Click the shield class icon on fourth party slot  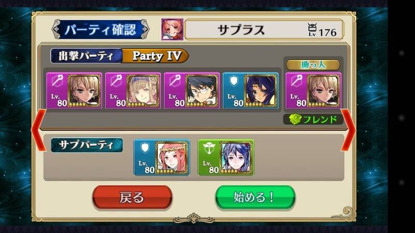click(234, 81)
